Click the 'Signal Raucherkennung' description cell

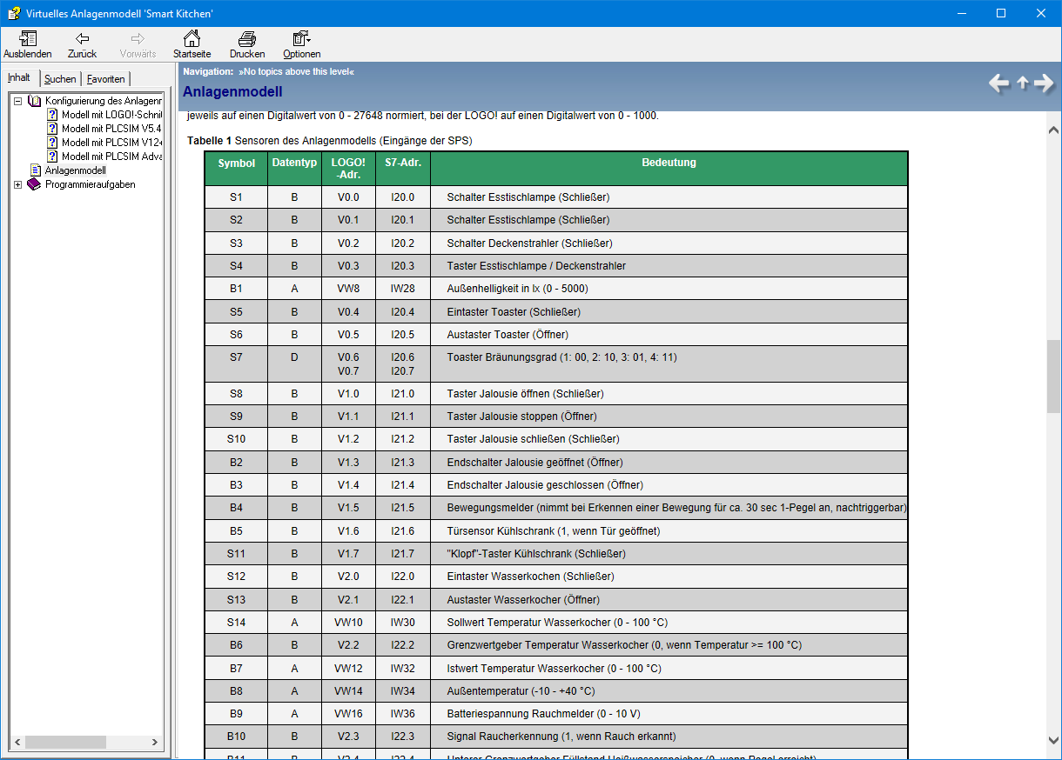pos(669,737)
